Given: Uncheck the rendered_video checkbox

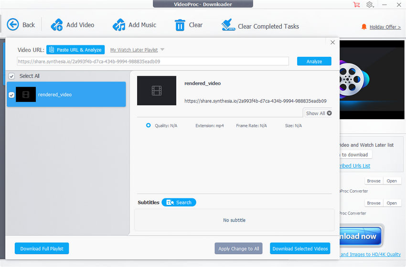Looking at the screenshot, I should [11, 95].
